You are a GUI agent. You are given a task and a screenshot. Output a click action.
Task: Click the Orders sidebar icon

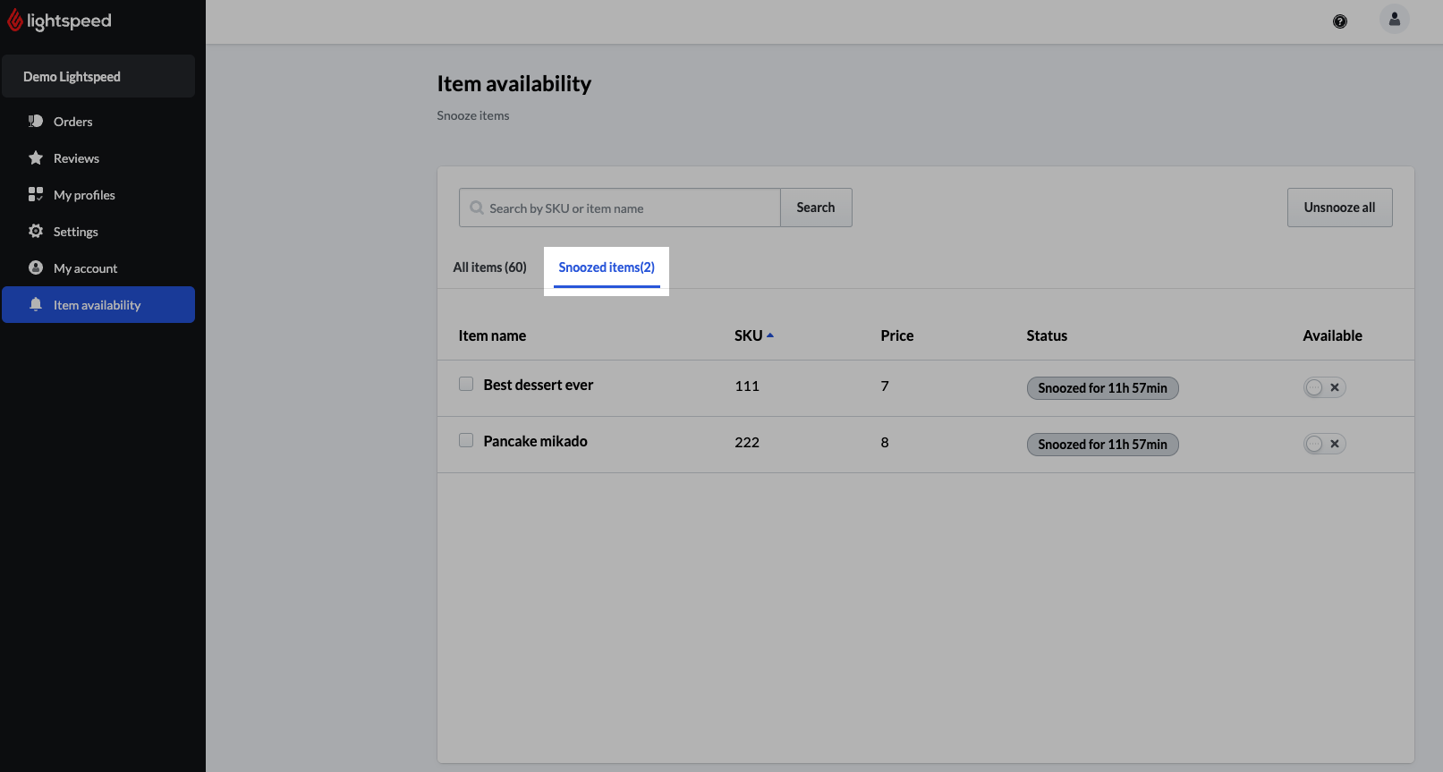(36, 122)
